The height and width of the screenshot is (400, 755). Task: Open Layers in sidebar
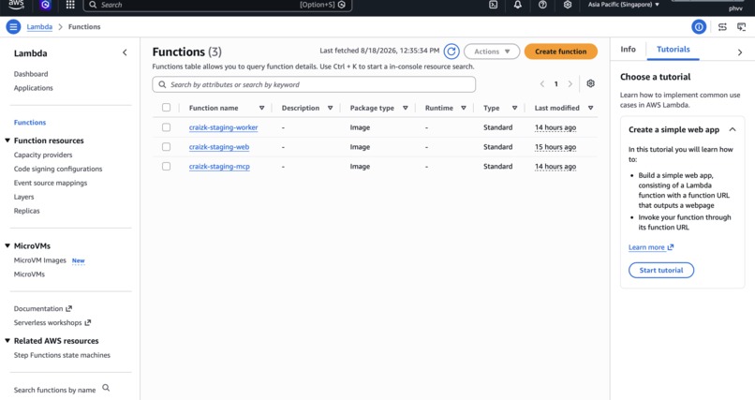pyautogui.click(x=23, y=197)
